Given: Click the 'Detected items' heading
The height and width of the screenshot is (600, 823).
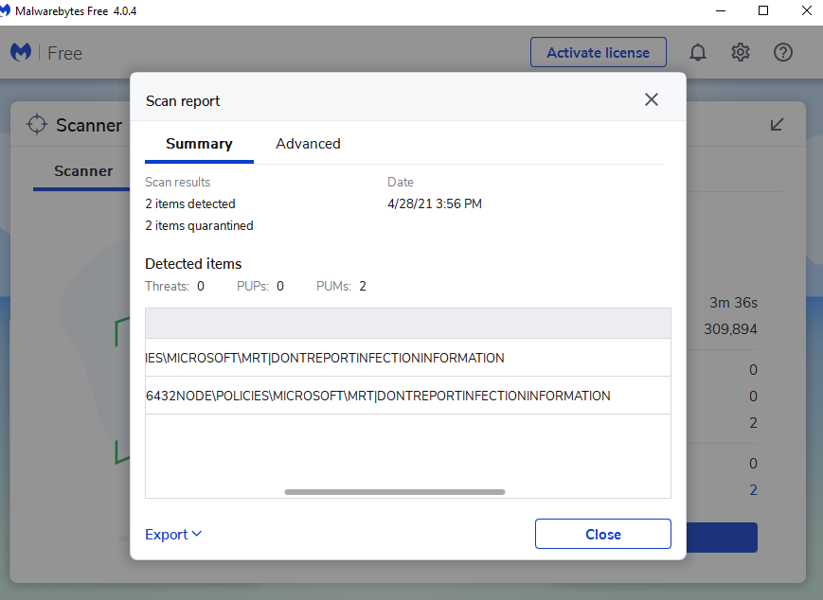Looking at the screenshot, I should point(193,264).
